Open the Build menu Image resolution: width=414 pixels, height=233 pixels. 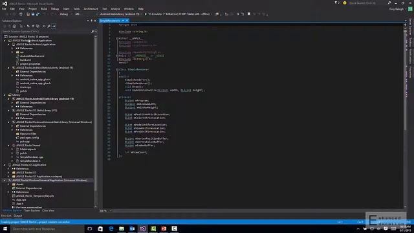[44, 8]
